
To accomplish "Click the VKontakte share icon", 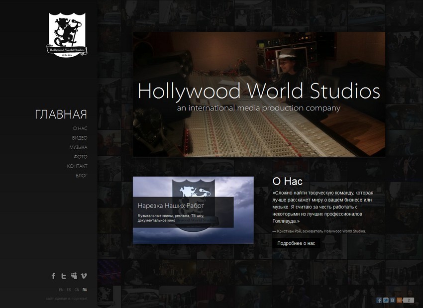I will tap(392, 300).
